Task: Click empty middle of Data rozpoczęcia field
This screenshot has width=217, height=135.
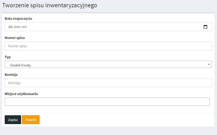Action: tap(109, 27)
